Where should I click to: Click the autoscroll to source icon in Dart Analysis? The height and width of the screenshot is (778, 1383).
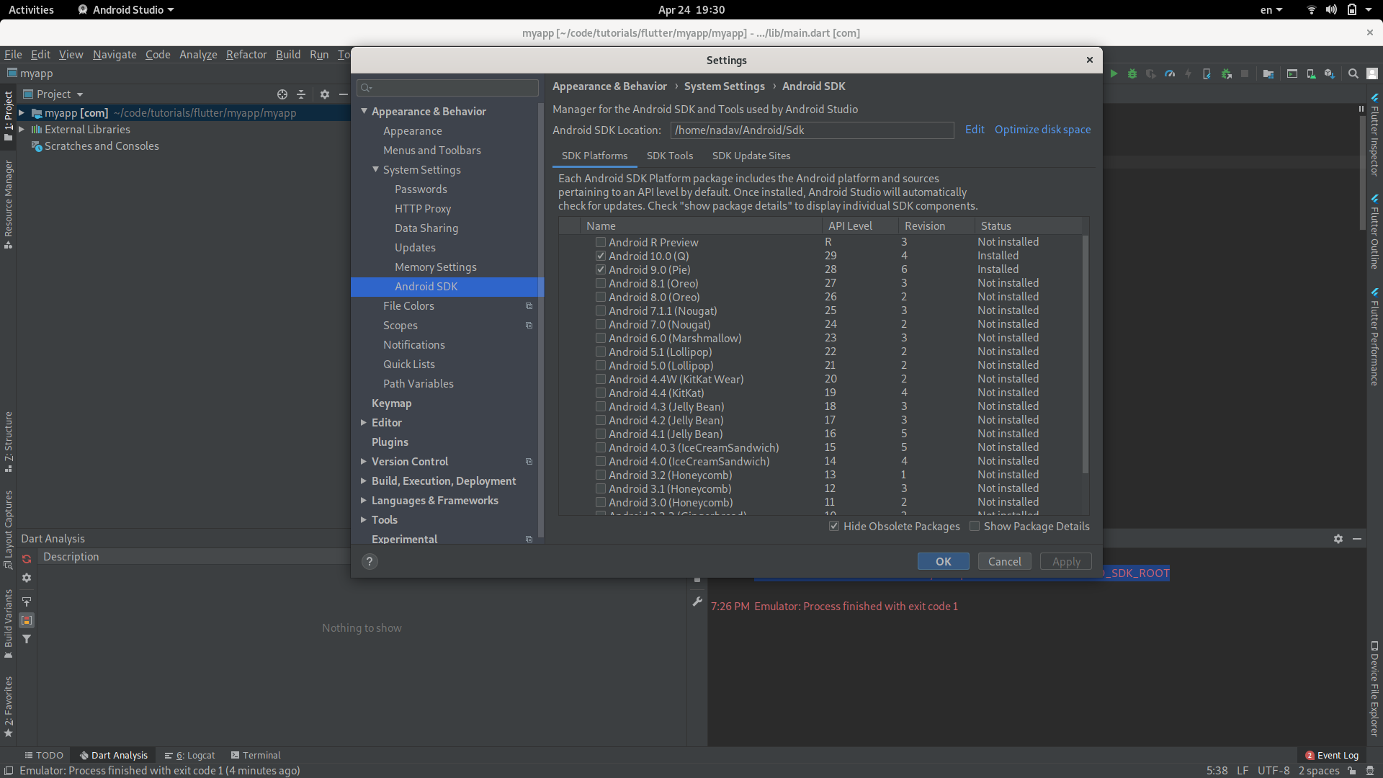coord(27,602)
